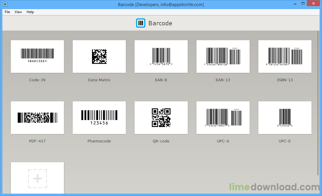Click the QR-code label text

161,141
